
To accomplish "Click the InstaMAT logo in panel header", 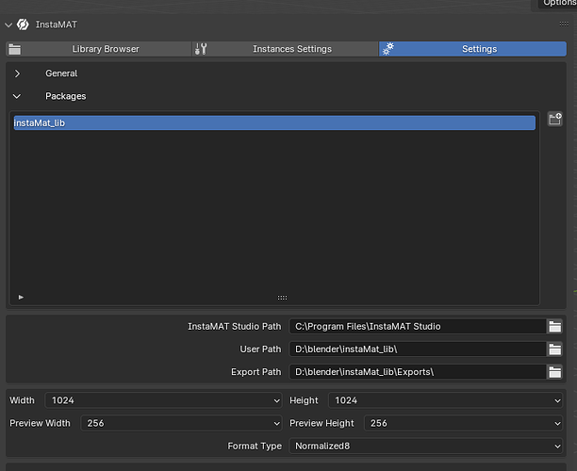I will [23, 24].
